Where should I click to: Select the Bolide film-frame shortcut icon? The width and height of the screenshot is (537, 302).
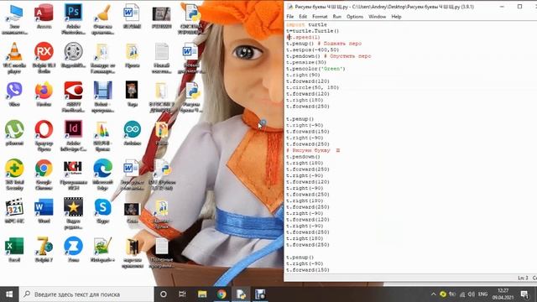click(102, 96)
